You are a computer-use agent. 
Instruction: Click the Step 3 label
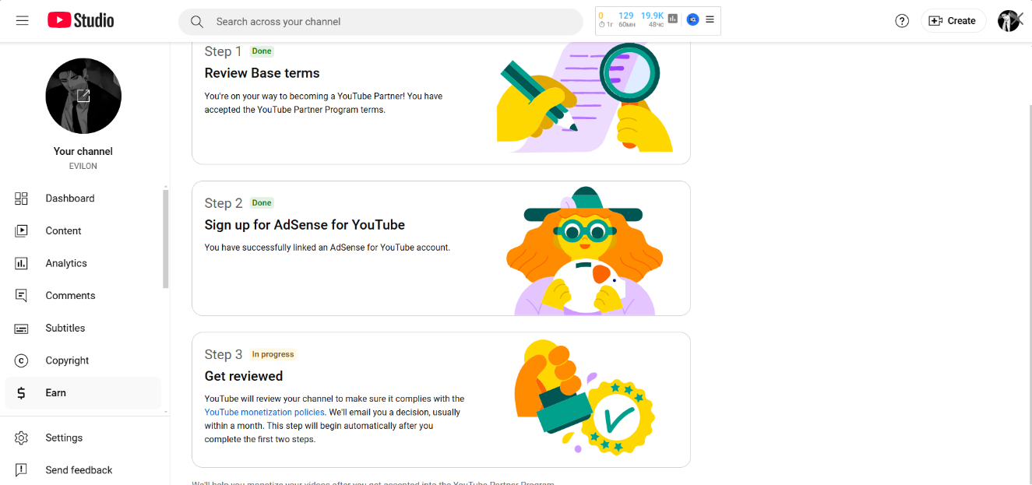(224, 354)
